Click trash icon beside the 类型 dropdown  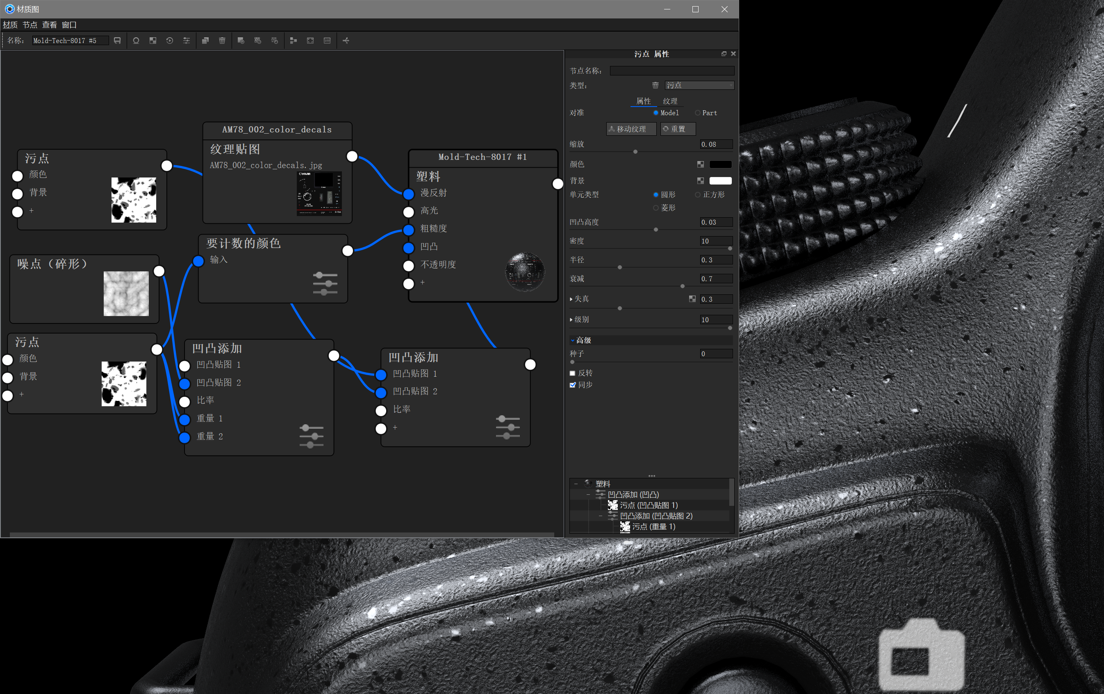655,85
